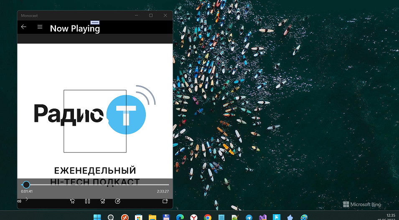Pause the podcast playback
This screenshot has width=399, height=220.
(87, 201)
